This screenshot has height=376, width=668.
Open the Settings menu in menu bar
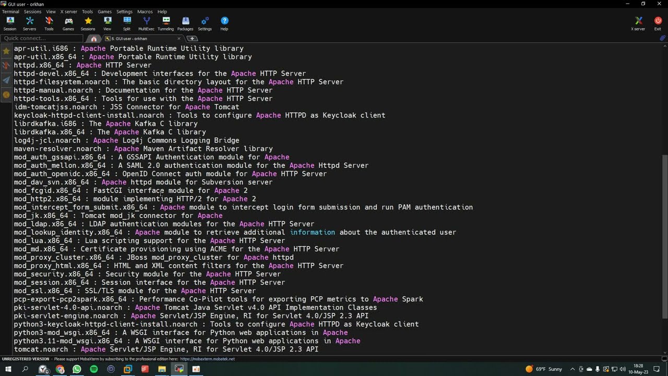coord(124,11)
